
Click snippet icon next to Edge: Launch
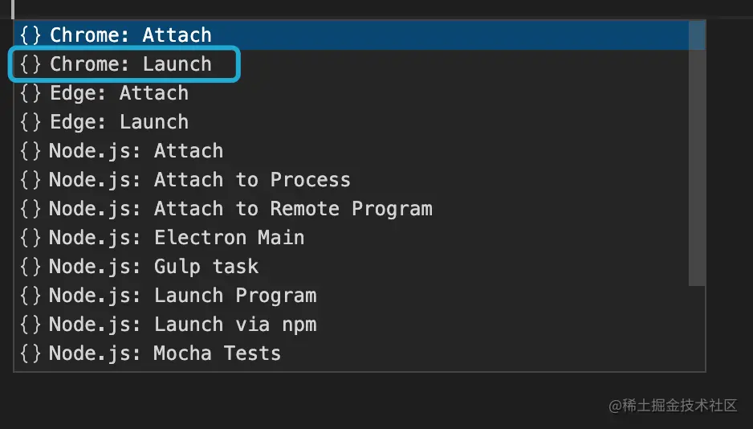point(31,122)
